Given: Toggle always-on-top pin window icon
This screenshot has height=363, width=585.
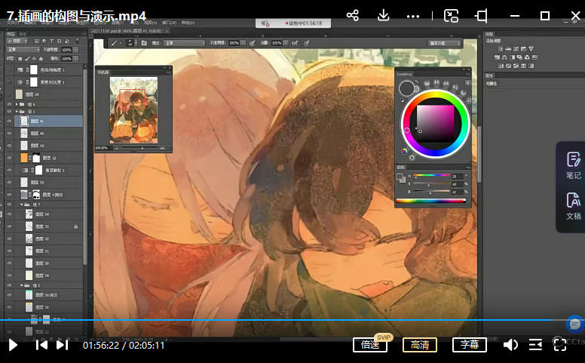Looking at the screenshot, I should click(x=482, y=15).
